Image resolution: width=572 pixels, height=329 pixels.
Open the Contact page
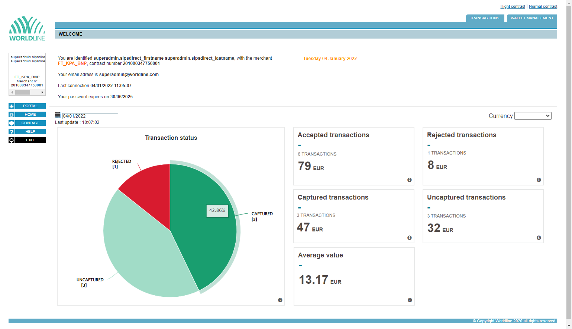coord(30,123)
